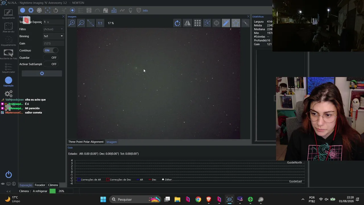Toggle the auto-stretch magic wand
This screenshot has height=205, width=364.
pyautogui.click(x=226, y=23)
